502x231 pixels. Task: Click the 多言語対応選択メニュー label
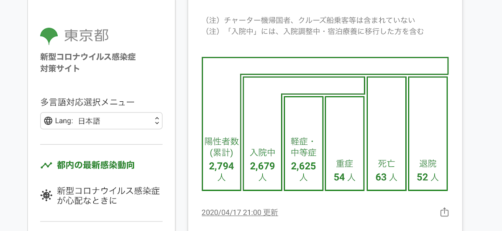click(87, 102)
